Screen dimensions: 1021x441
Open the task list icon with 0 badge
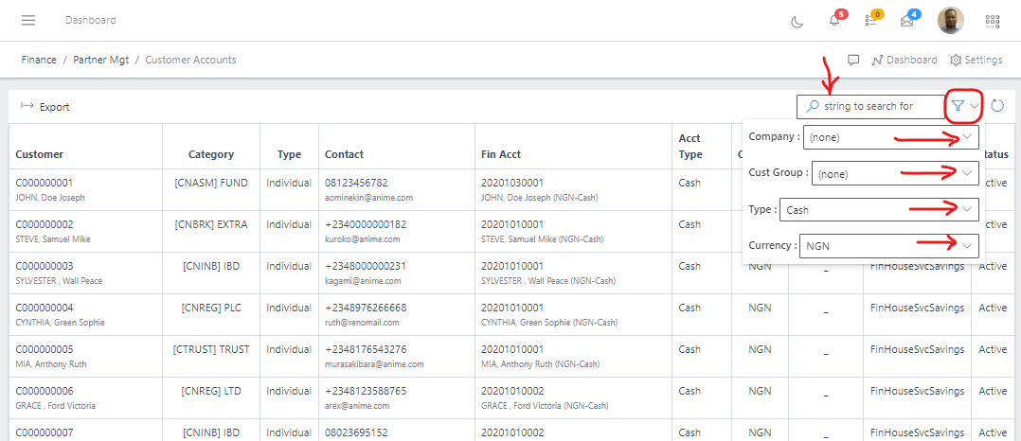870,21
